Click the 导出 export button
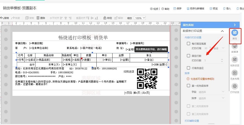The height and width of the screenshot is (125, 244). coord(240,9)
